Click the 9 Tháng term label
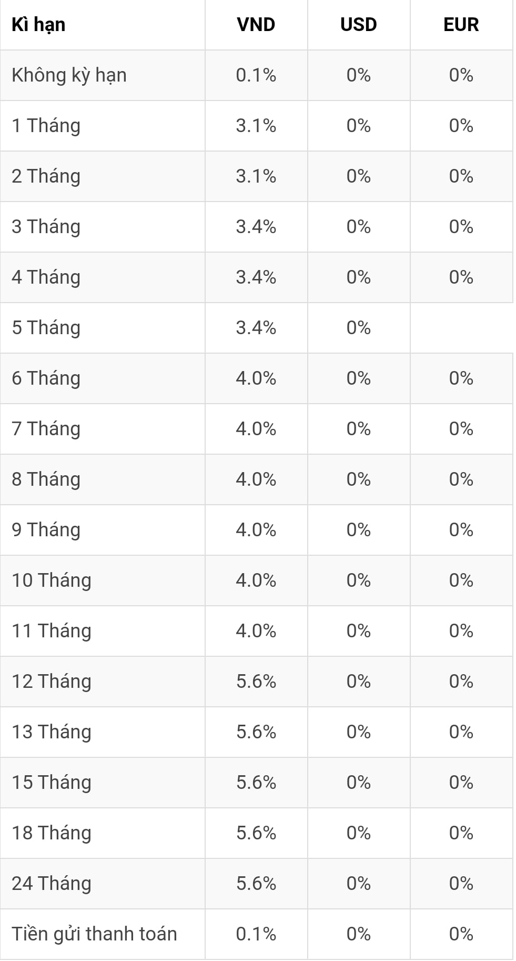This screenshot has width=516, height=961. point(46,530)
